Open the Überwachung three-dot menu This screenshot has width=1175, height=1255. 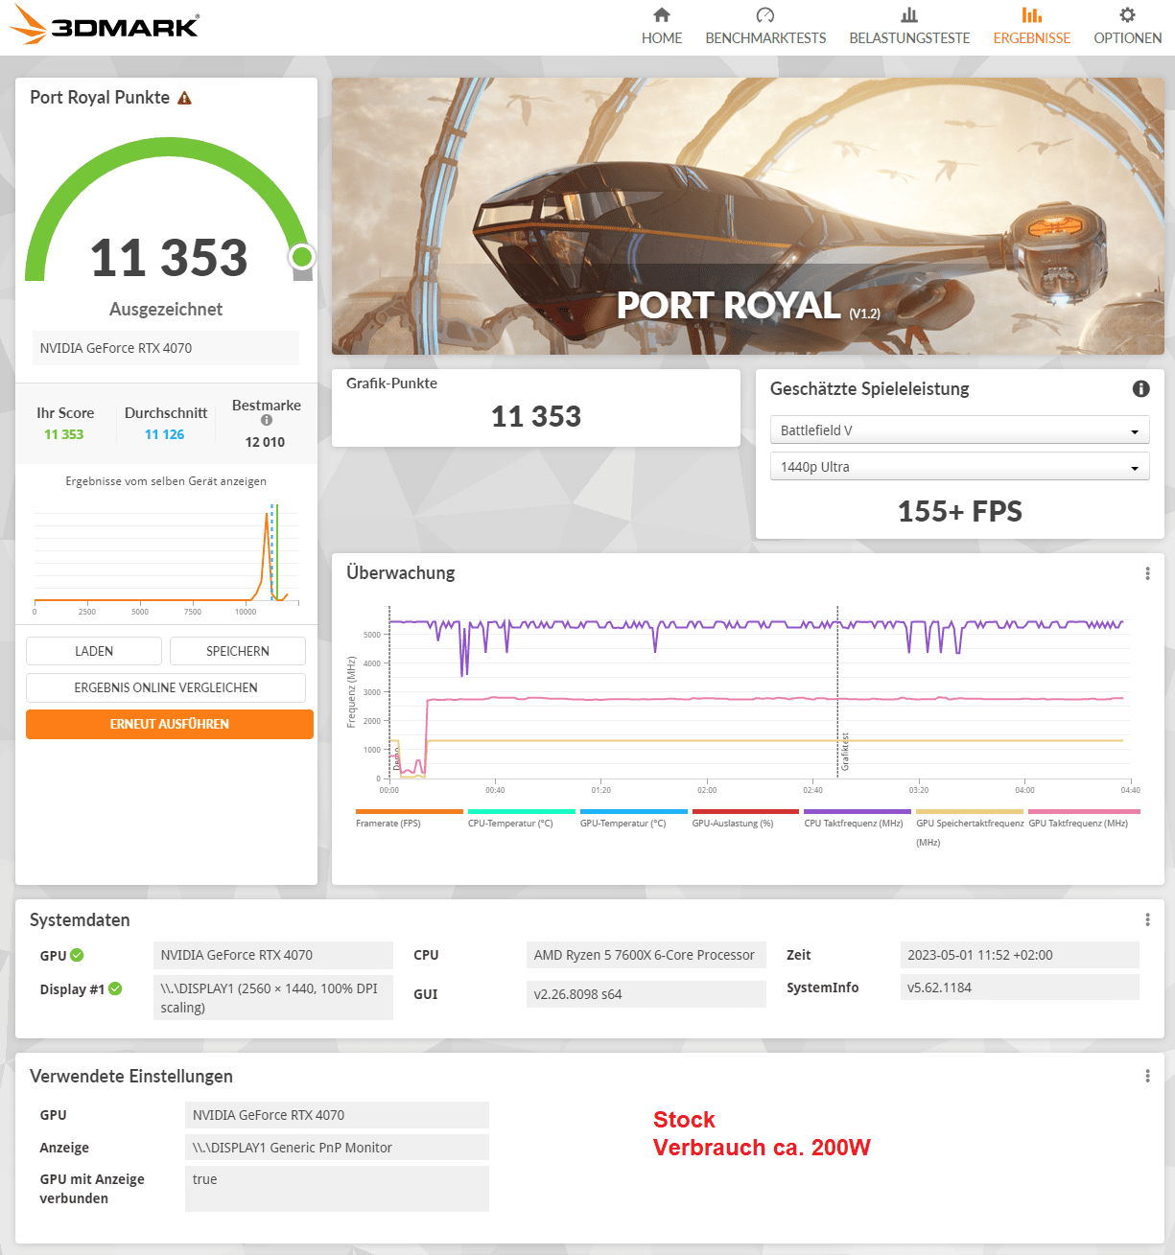point(1147,573)
